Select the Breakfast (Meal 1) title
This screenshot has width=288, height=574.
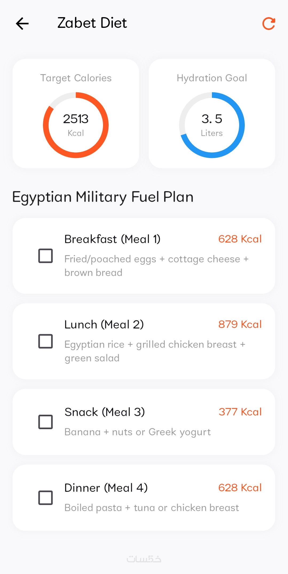point(112,239)
